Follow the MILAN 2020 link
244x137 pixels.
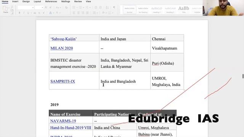(62, 48)
